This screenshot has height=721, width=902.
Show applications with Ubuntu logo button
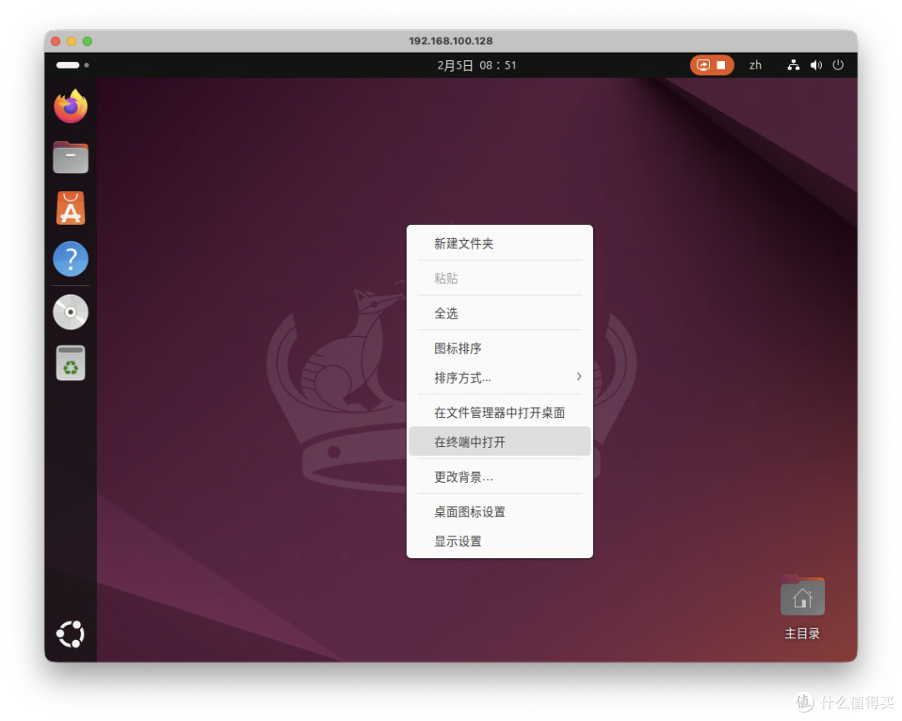coord(71,634)
